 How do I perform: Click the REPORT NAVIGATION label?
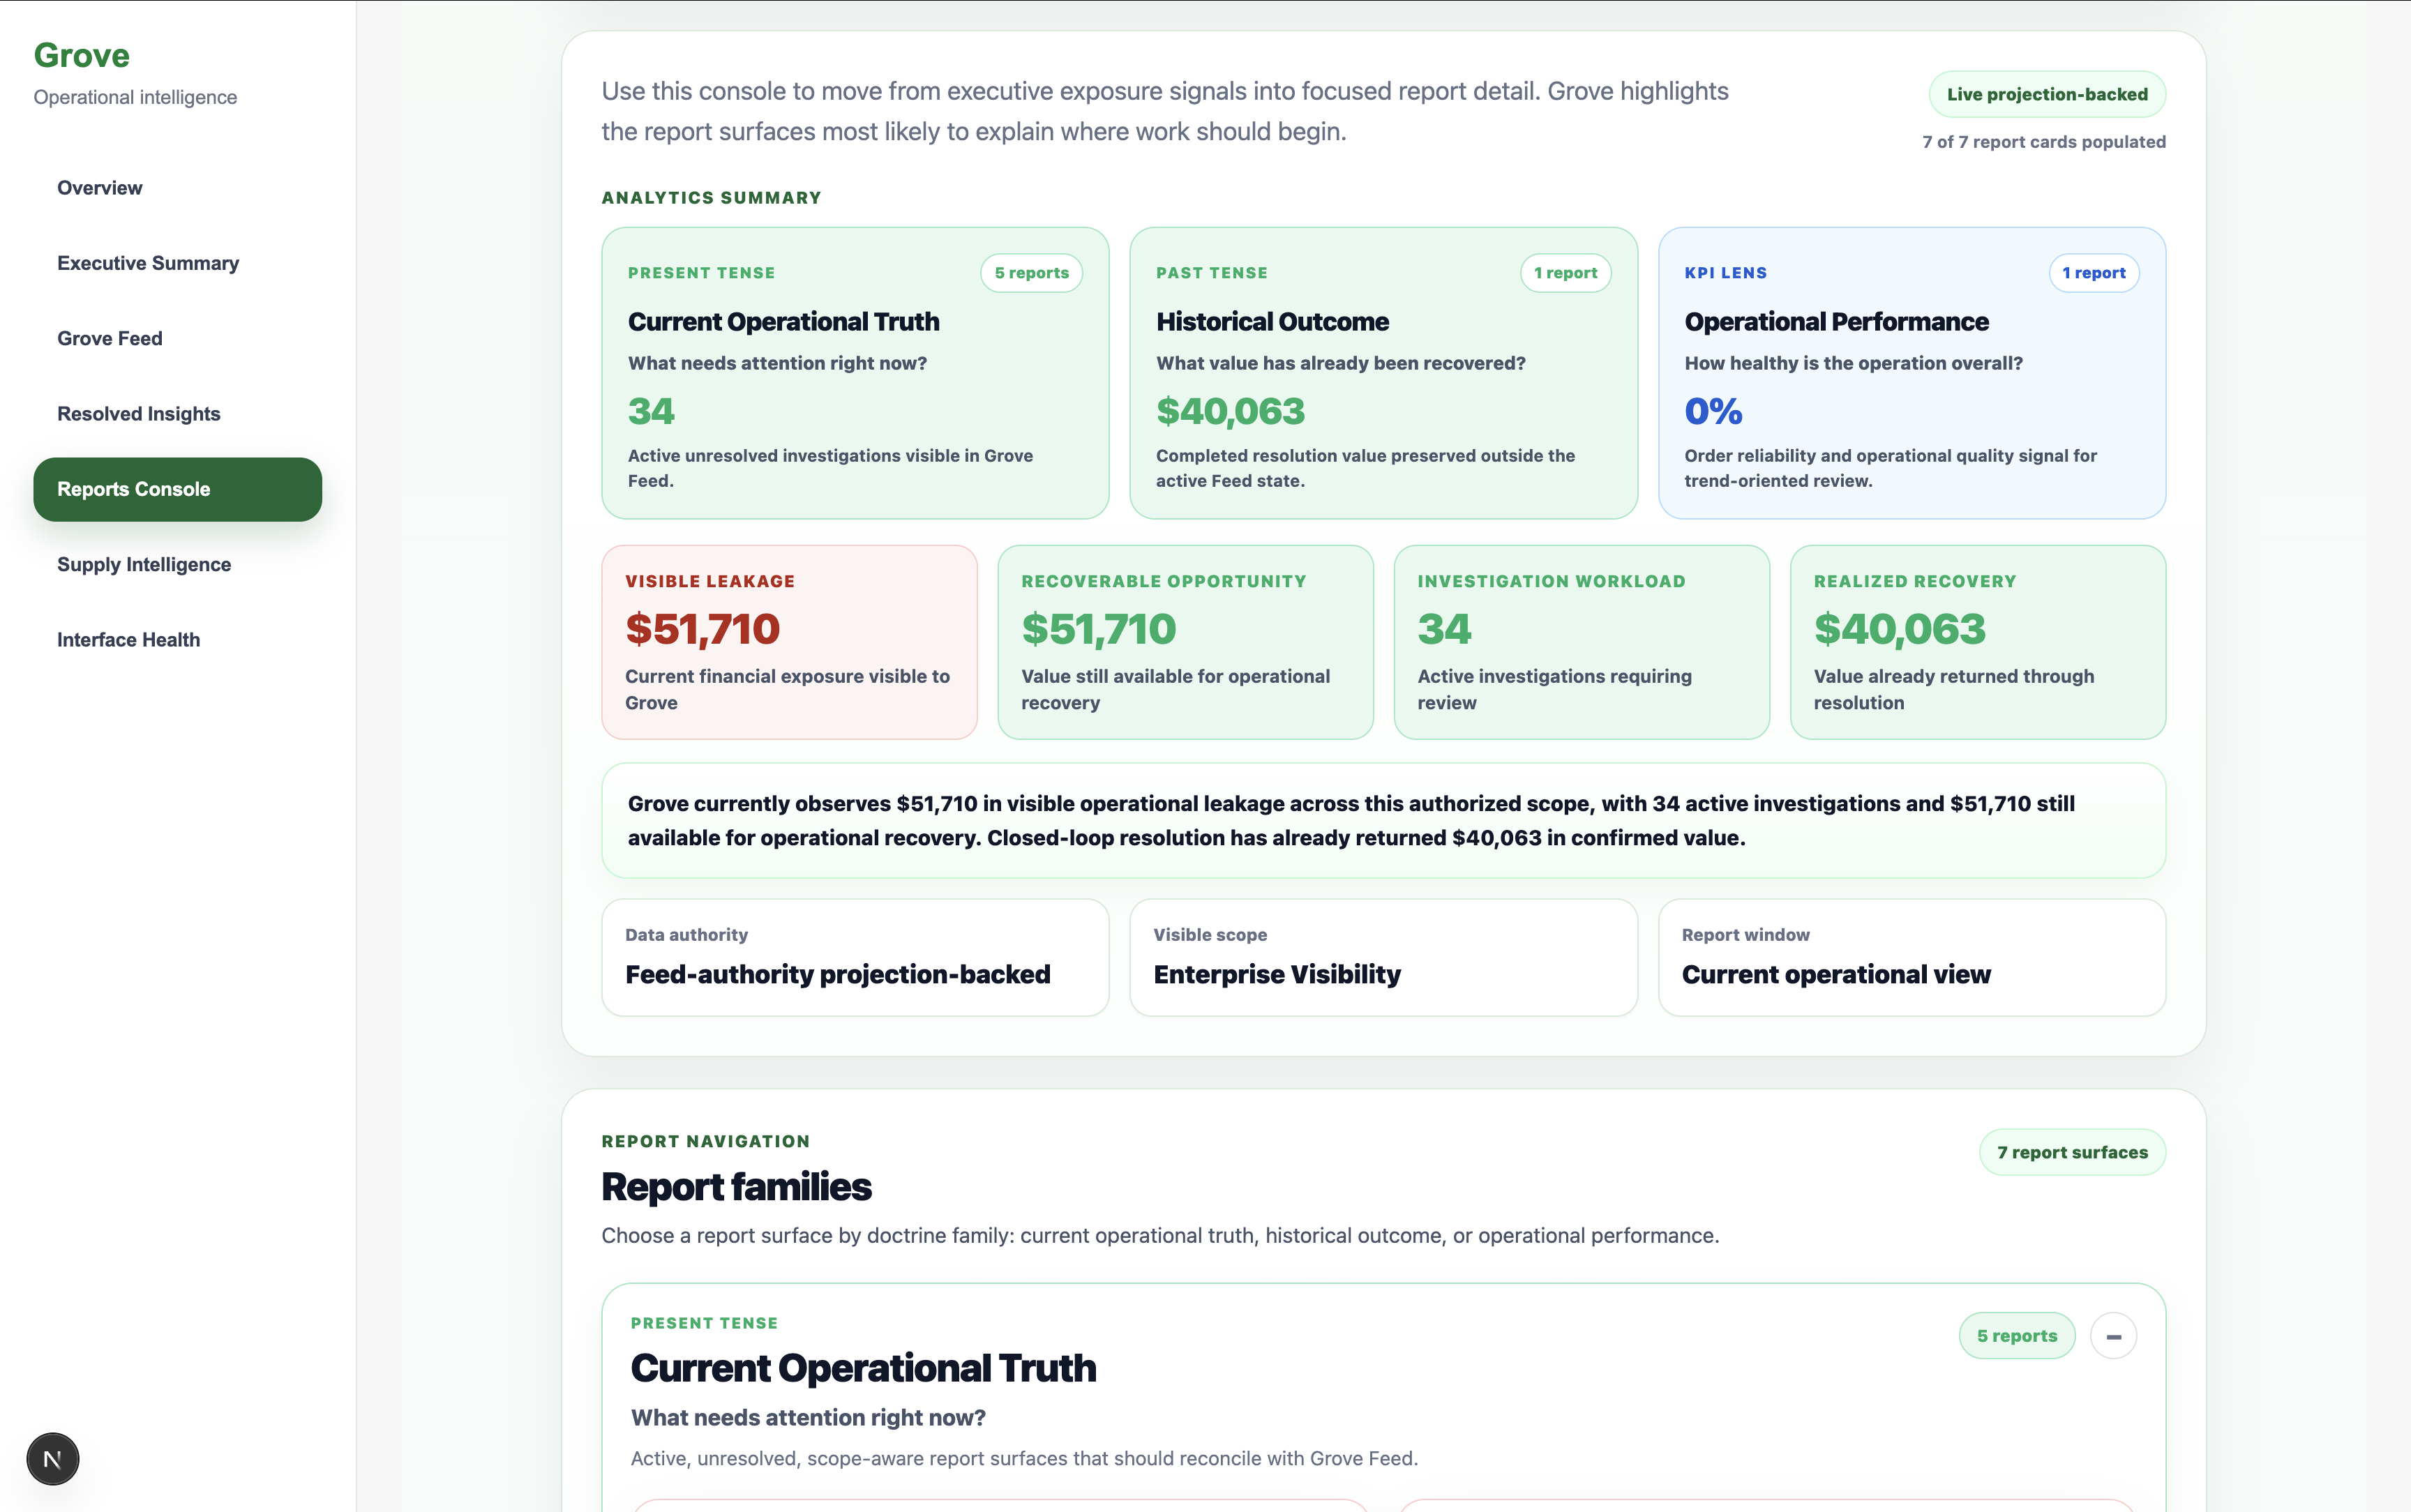click(705, 1141)
